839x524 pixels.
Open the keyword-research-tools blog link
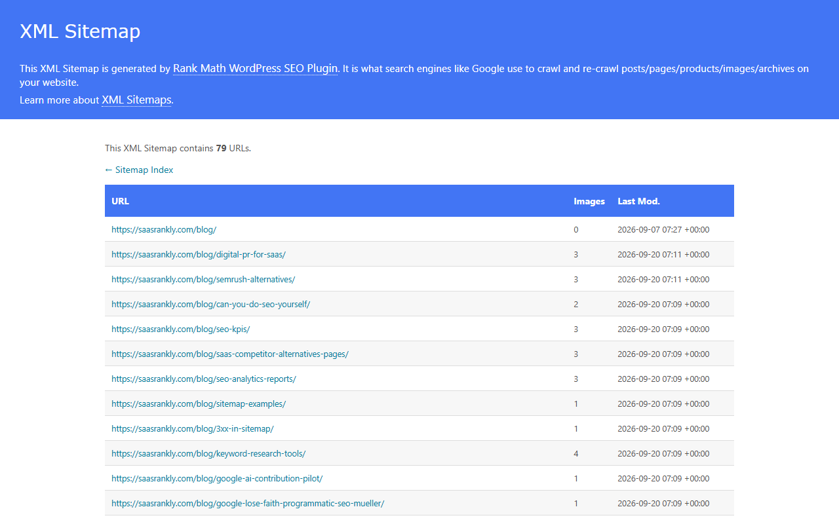coord(208,453)
